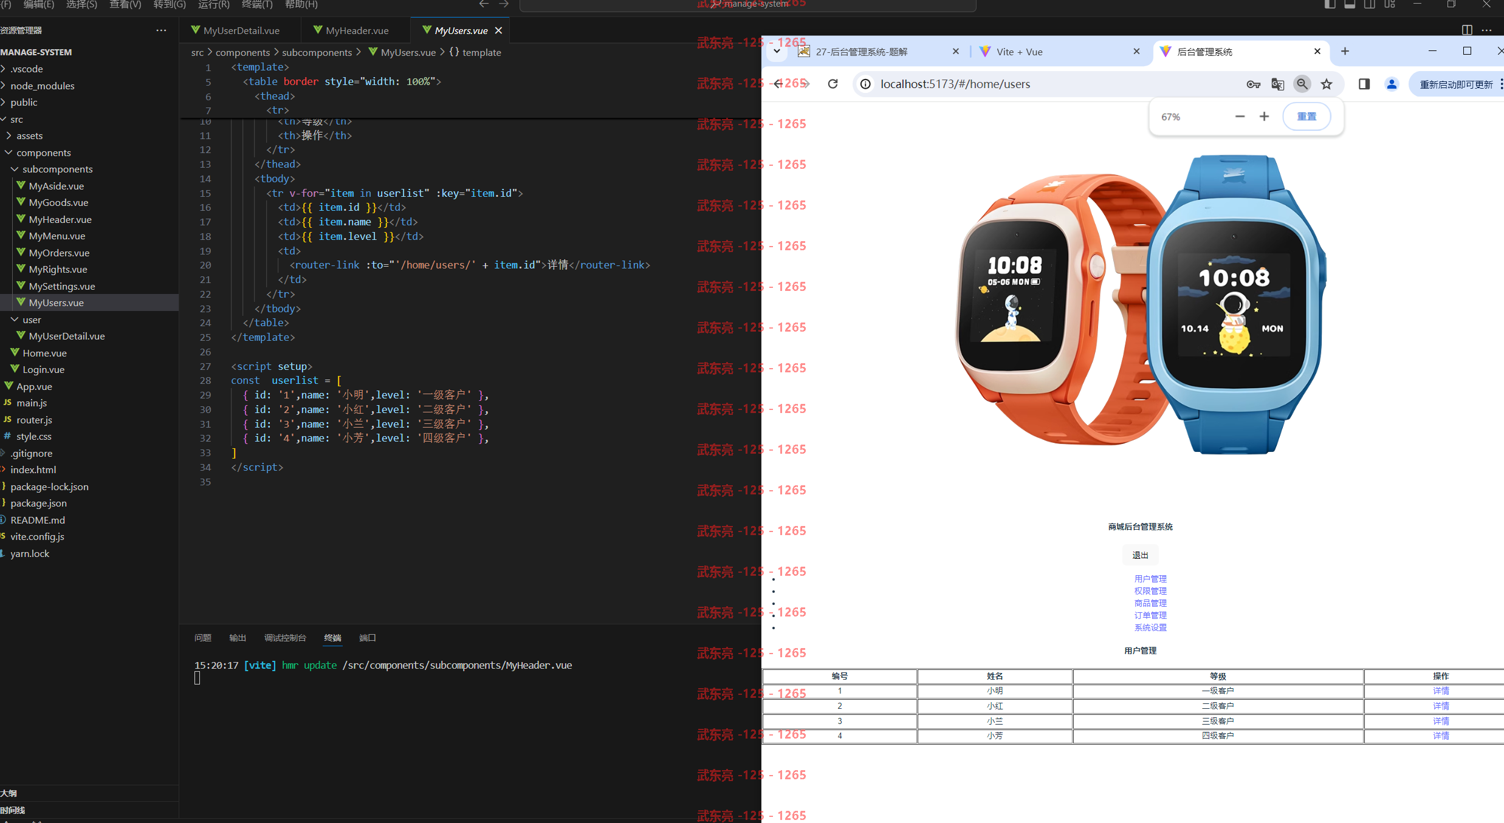Click the translate page icon
This screenshot has width=1504, height=823.
1277,84
